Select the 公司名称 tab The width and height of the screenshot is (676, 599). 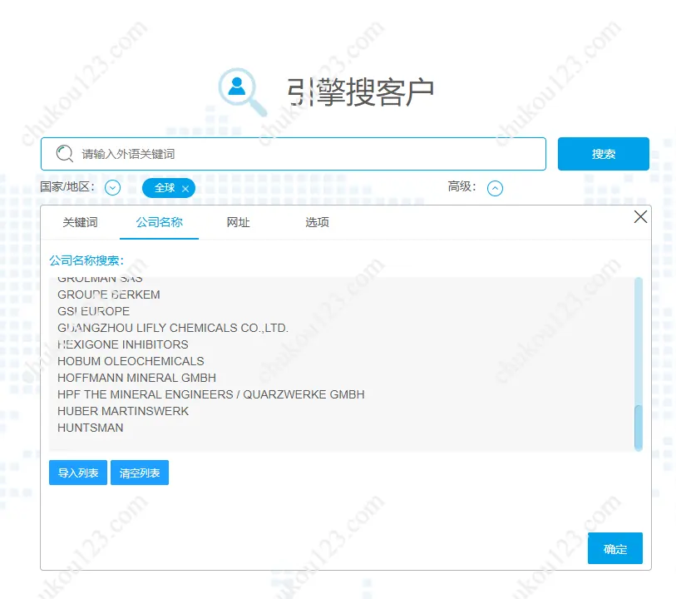159,223
